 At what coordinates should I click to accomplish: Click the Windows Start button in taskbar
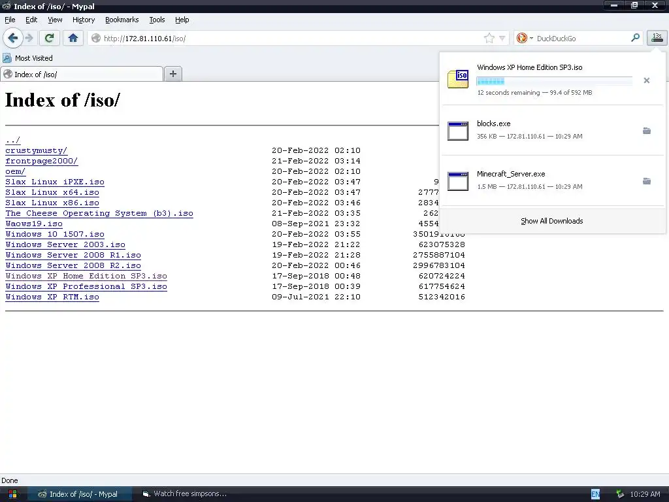coord(13,494)
